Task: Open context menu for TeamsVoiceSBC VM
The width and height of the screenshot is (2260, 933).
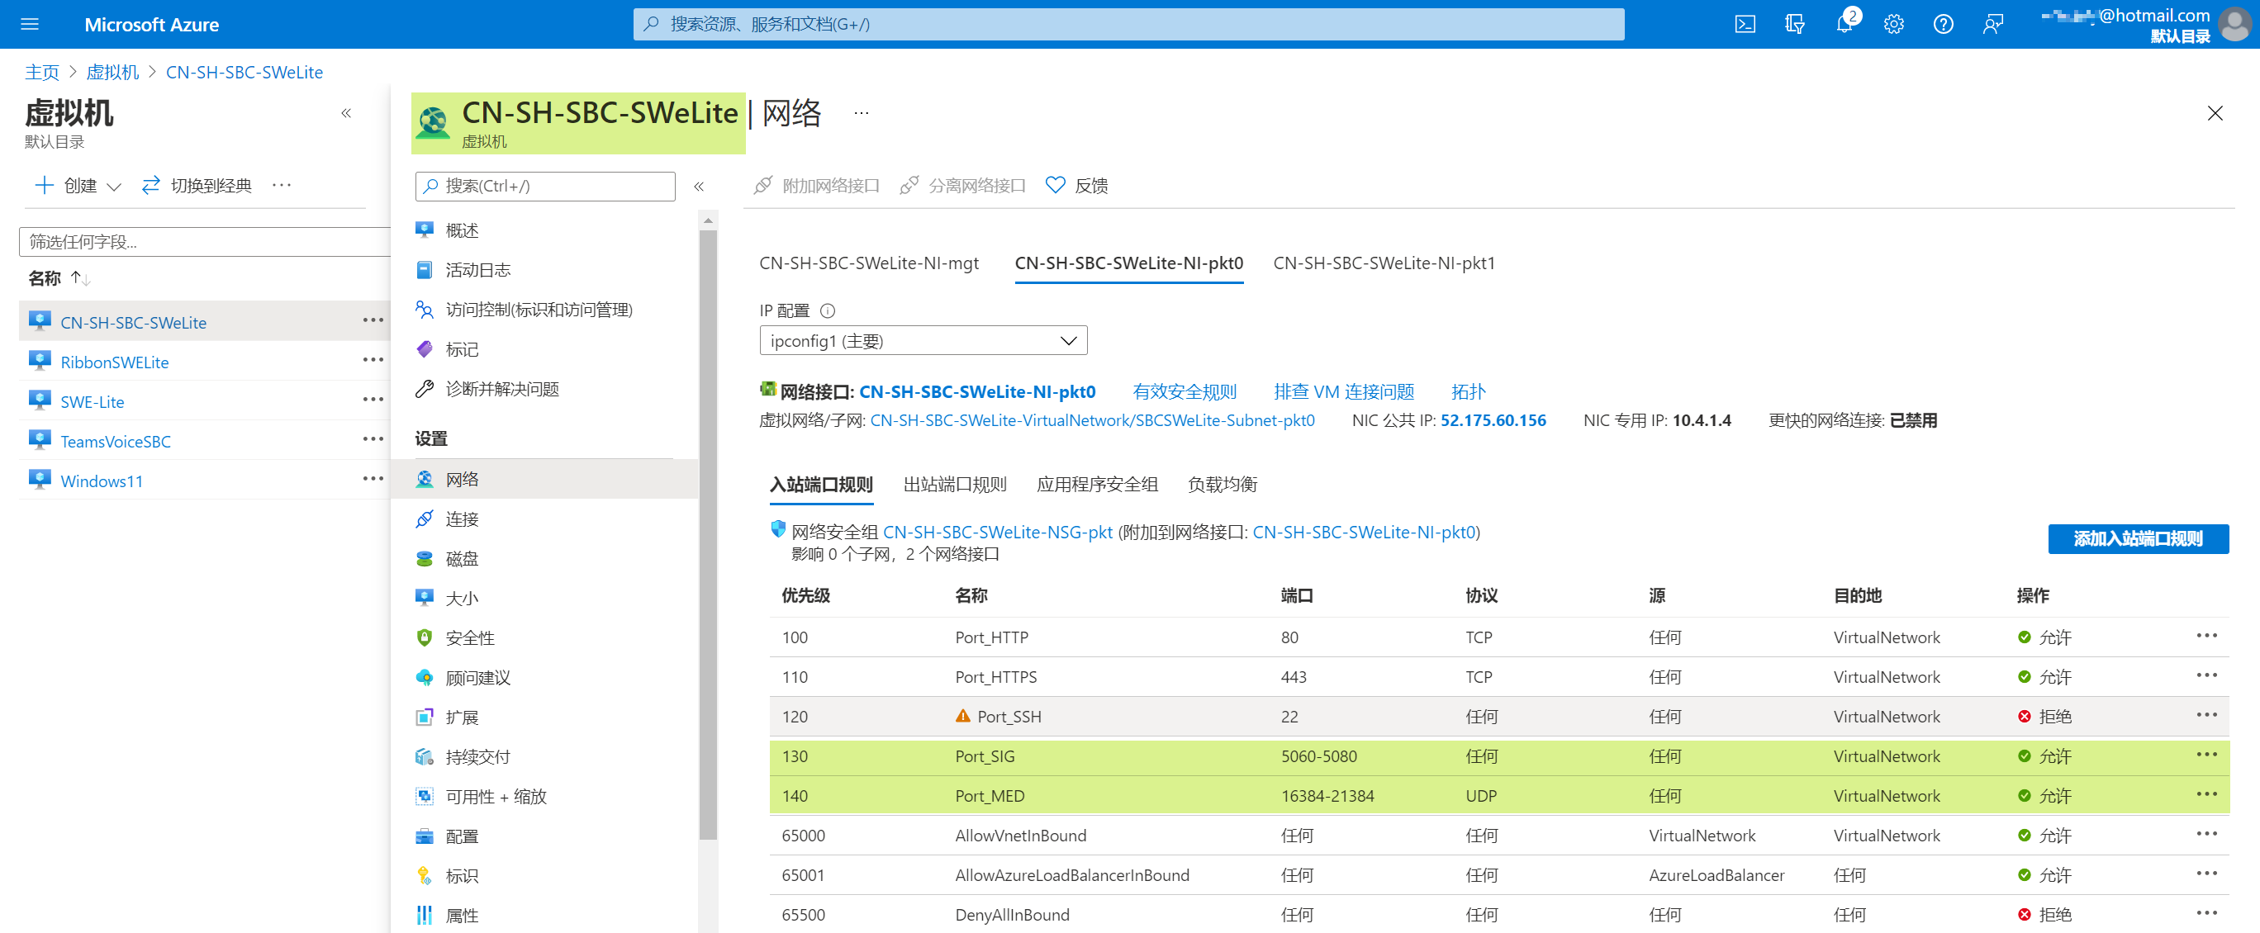Action: (x=373, y=439)
